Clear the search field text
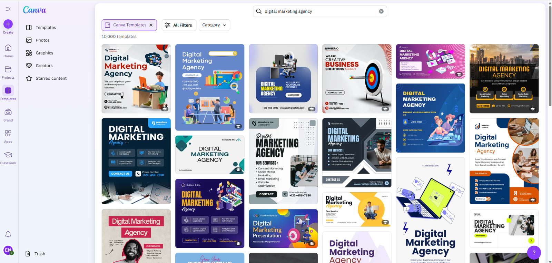Image resolution: width=552 pixels, height=263 pixels. point(381,11)
